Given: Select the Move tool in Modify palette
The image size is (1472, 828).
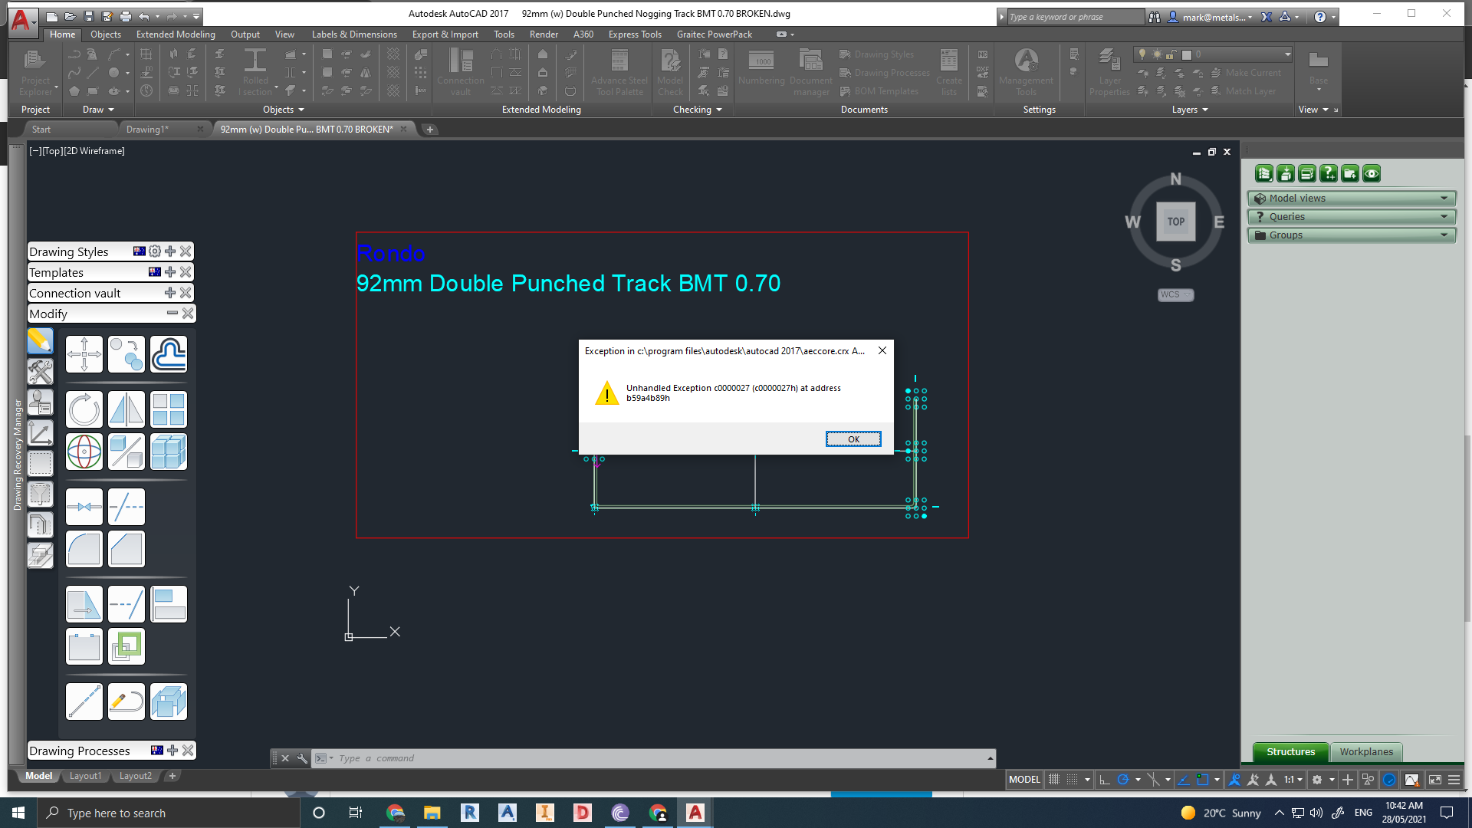Looking at the screenshot, I should tap(84, 354).
